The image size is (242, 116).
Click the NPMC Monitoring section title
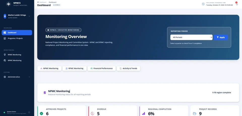(59, 91)
